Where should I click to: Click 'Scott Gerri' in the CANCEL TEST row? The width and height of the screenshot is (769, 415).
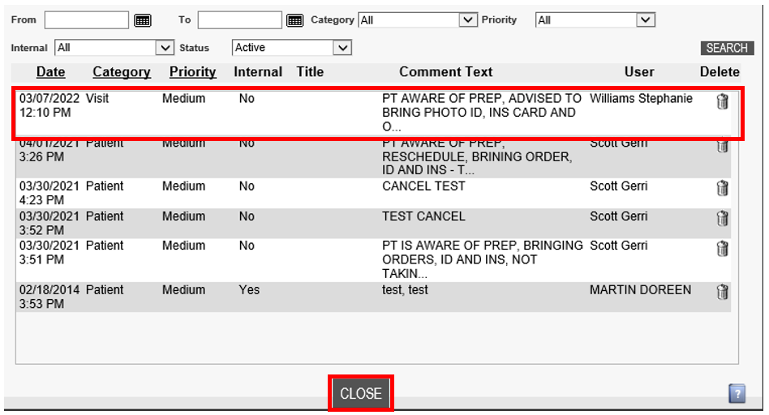click(618, 186)
